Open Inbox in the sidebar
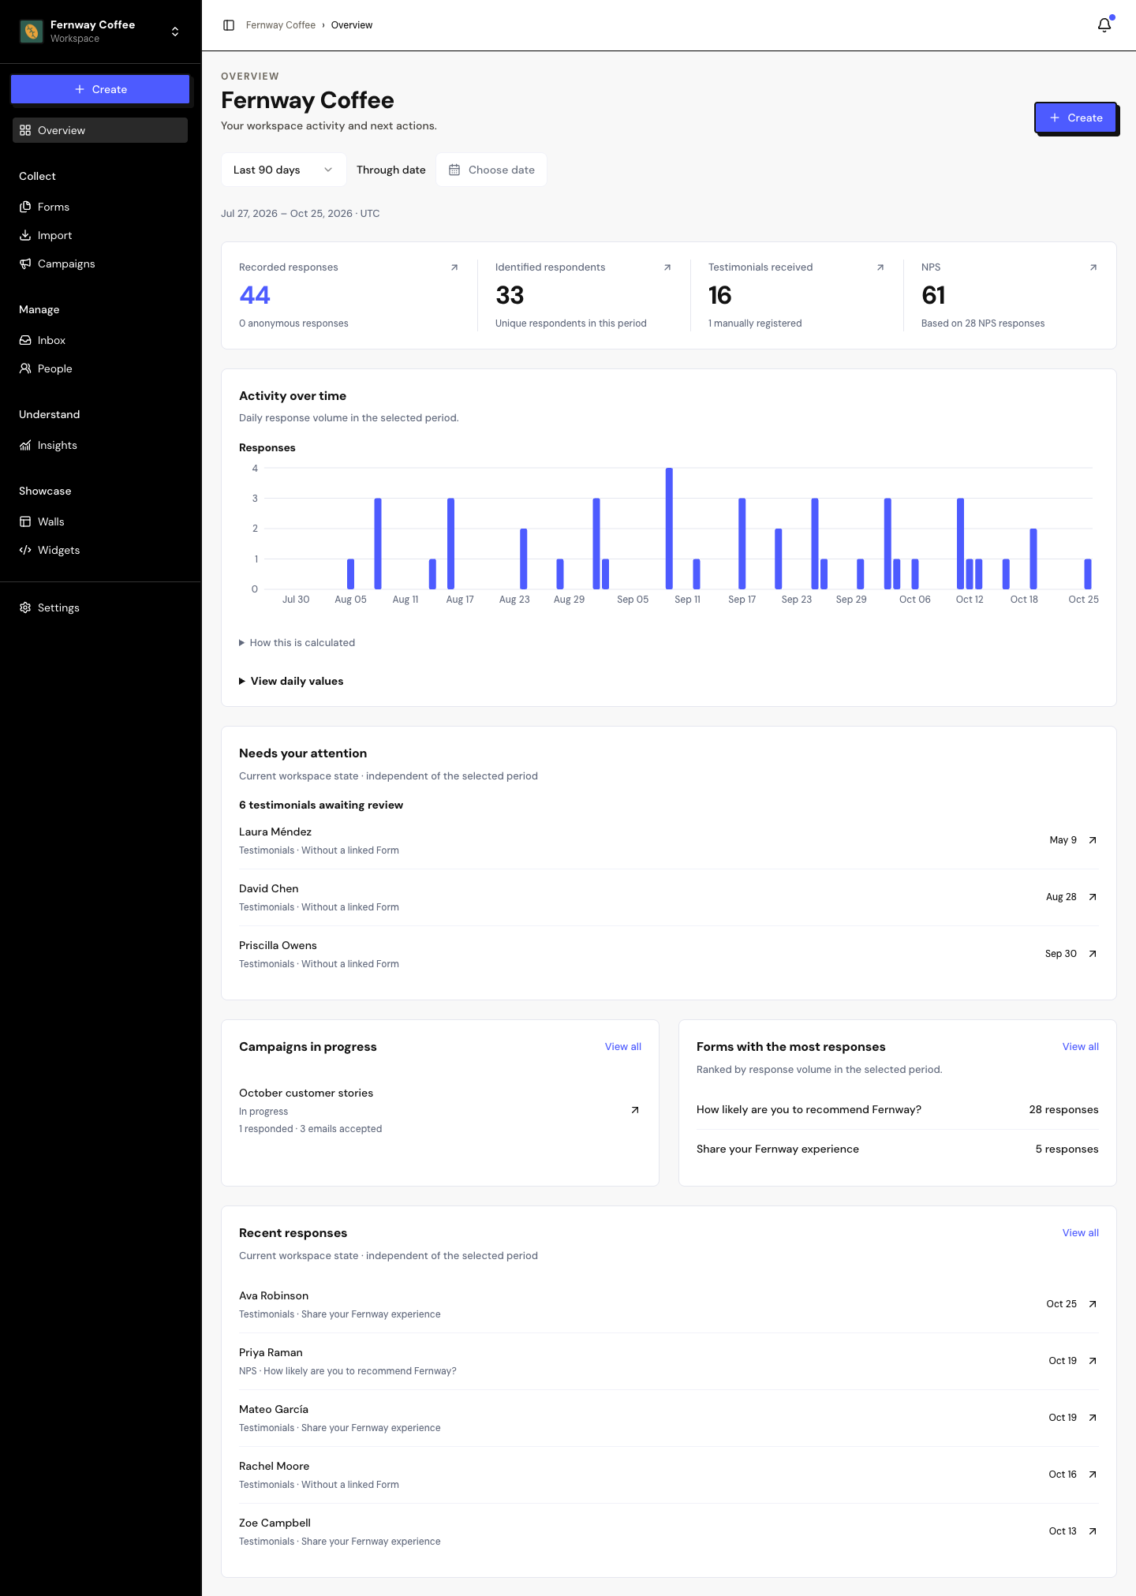This screenshot has height=1596, width=1136. click(x=100, y=340)
